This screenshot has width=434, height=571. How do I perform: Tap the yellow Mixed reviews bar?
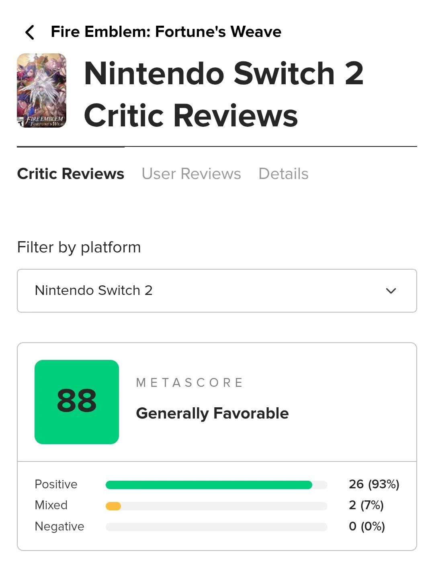pos(113,506)
